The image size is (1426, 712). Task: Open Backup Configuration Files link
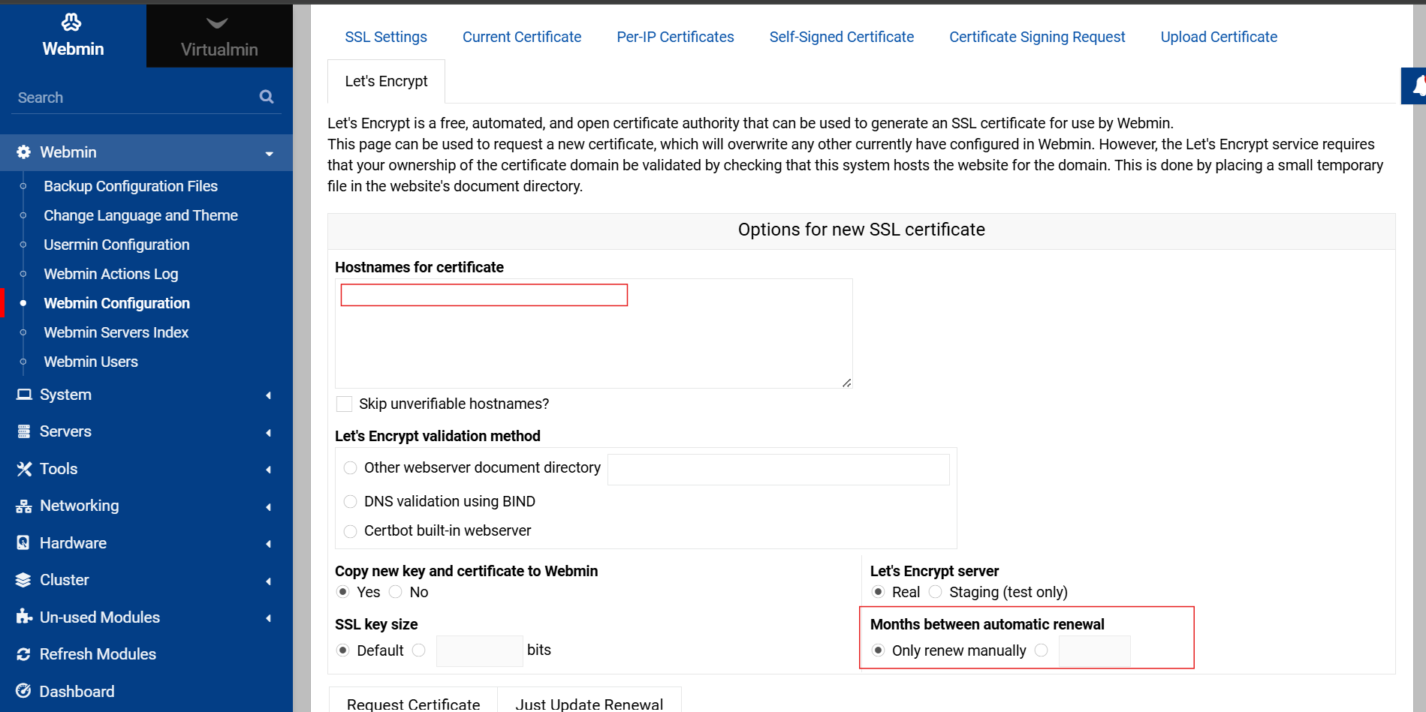pyautogui.click(x=131, y=186)
